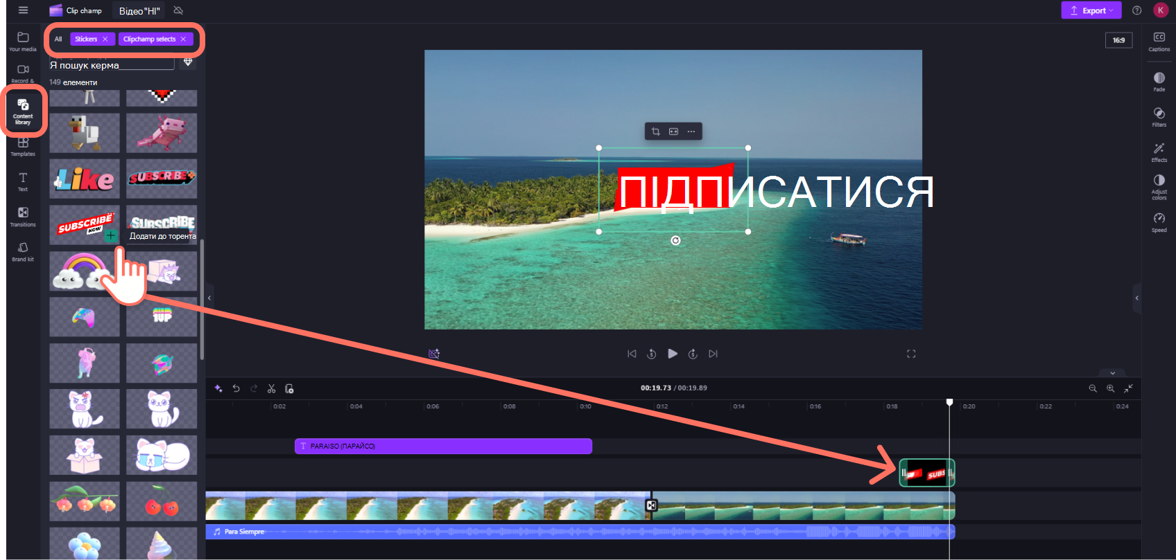
Task: Open the Transitions panel
Action: [23, 217]
